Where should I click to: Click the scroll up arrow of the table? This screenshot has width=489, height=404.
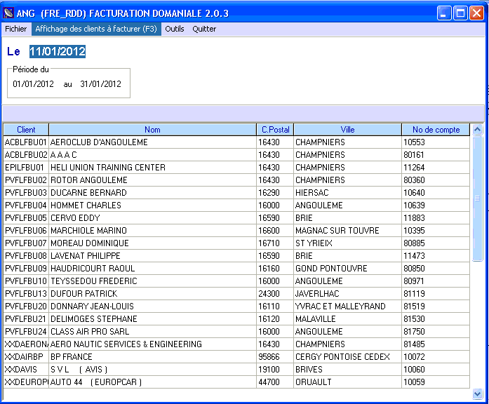(x=478, y=130)
